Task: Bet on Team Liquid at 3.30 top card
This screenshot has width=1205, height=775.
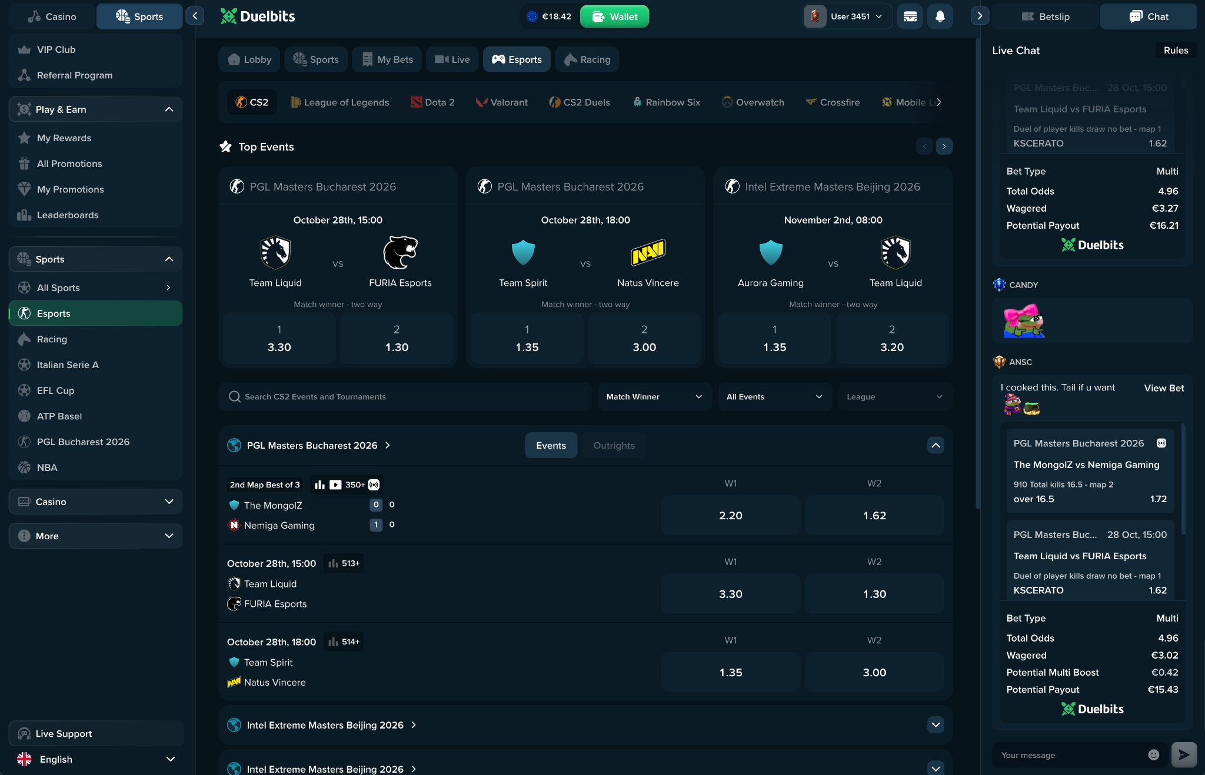Action: click(279, 339)
